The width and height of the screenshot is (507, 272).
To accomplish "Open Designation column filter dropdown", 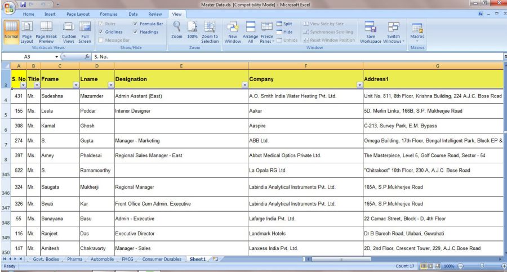I will click(x=245, y=85).
